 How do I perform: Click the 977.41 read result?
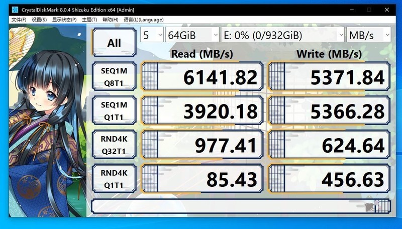(x=203, y=145)
